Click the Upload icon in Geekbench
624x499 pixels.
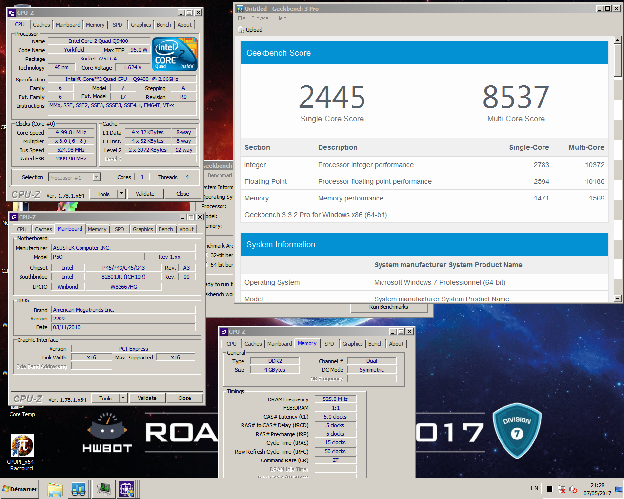pyautogui.click(x=241, y=30)
